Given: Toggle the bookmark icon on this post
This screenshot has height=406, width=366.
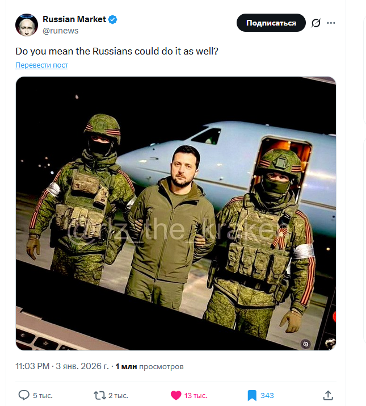Looking at the screenshot, I should click(252, 395).
